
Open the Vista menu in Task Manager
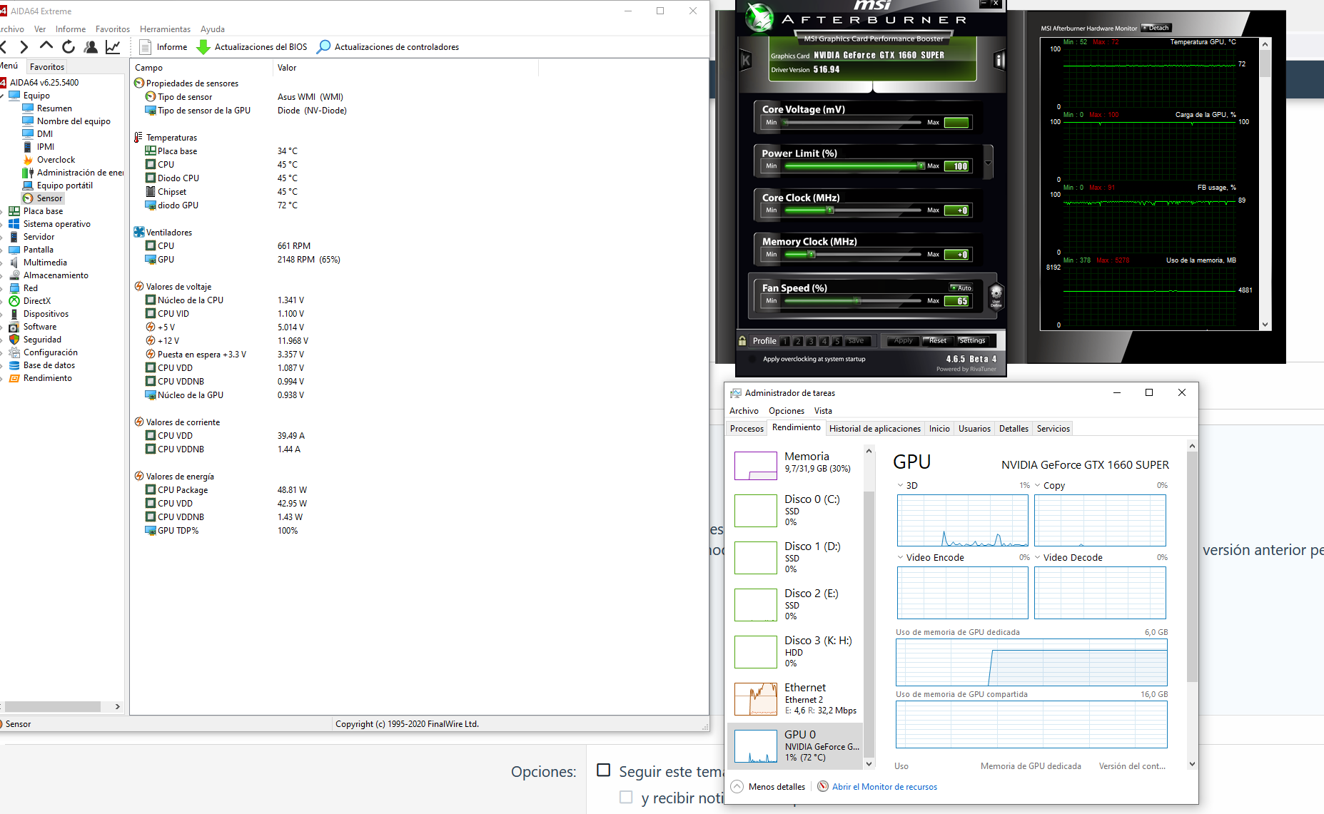[x=823, y=411]
